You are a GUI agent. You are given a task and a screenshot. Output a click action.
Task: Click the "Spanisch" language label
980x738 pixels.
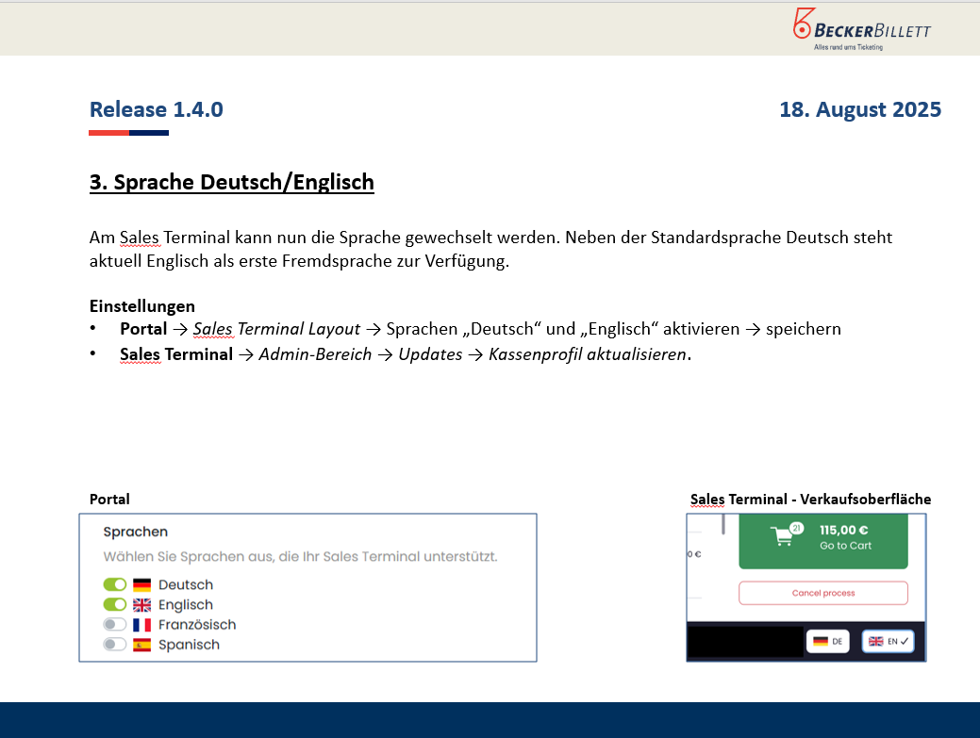(190, 645)
